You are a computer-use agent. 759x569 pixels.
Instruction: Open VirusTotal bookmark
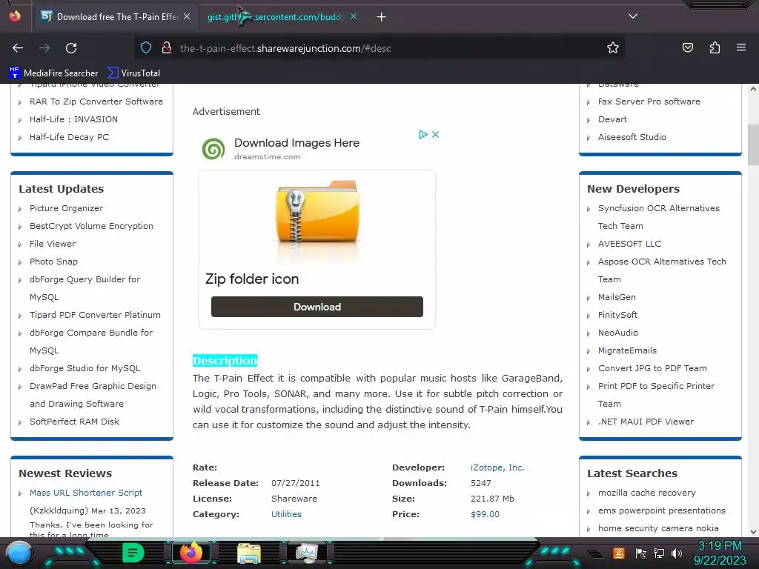pyautogui.click(x=133, y=73)
